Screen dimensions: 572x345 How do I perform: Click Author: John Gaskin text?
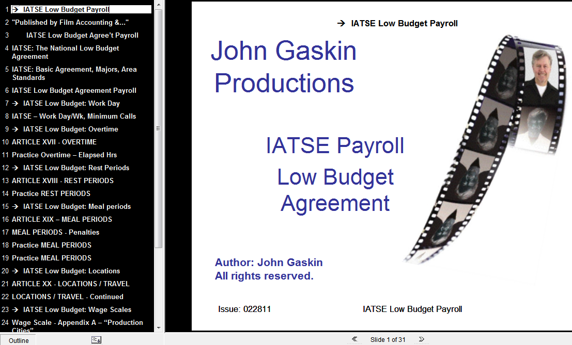tap(269, 262)
